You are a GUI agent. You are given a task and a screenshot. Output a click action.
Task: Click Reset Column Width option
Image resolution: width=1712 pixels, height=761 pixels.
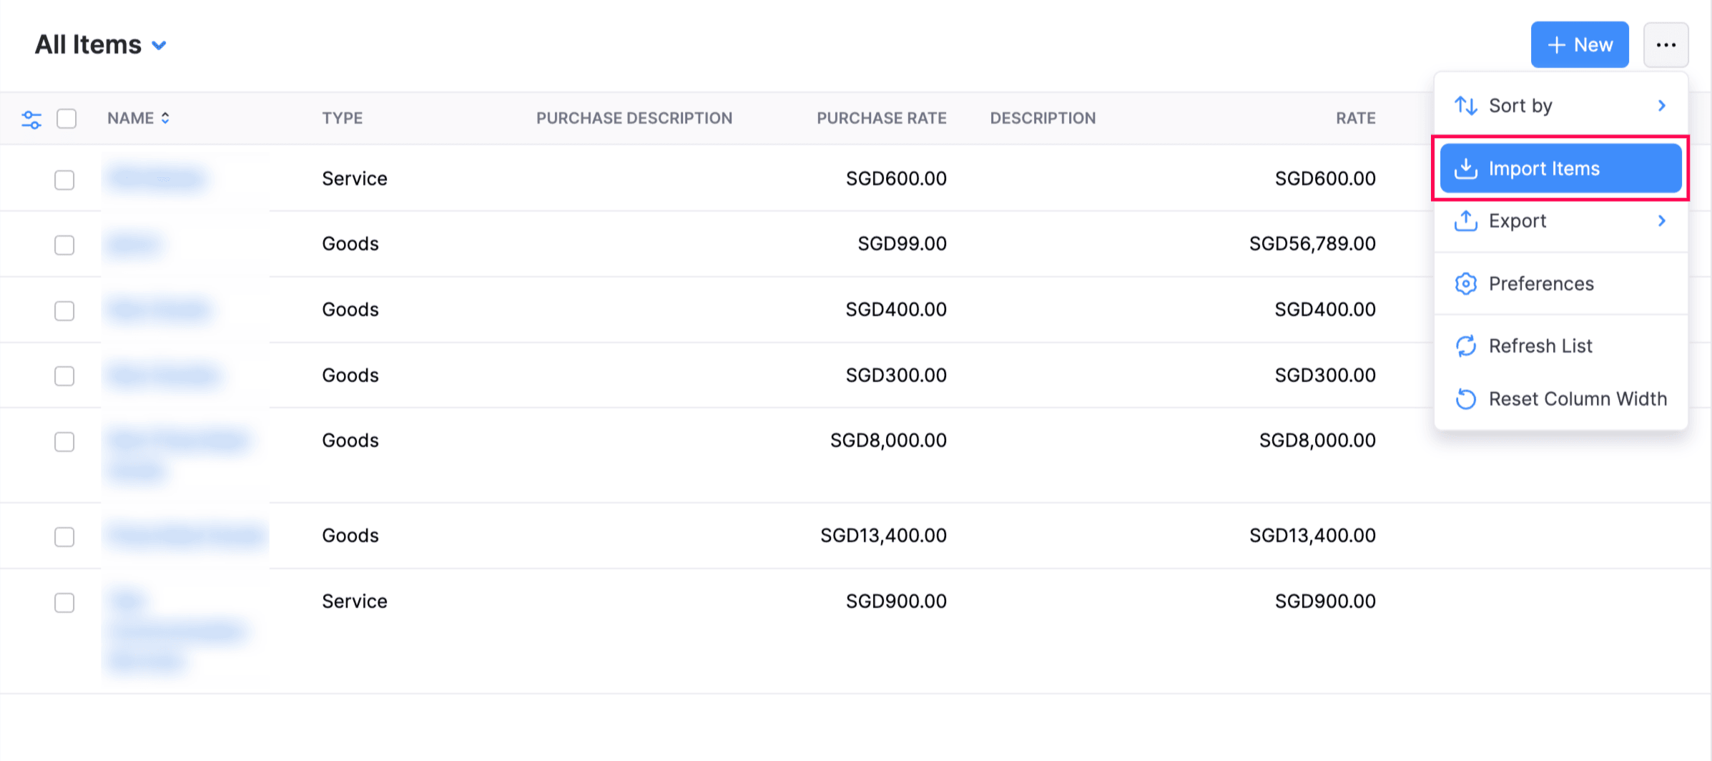1578,399
